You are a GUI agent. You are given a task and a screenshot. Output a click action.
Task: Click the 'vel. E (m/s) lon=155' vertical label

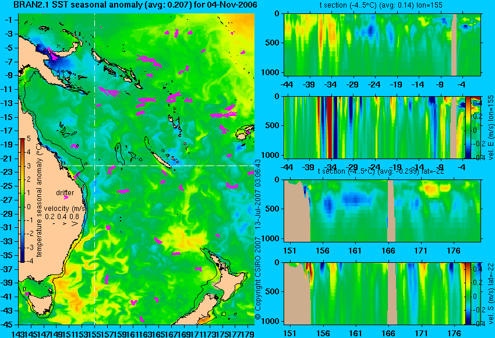coord(491,127)
